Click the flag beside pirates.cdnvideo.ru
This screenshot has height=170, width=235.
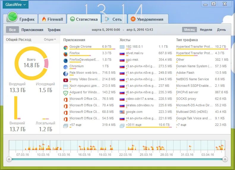click(122, 106)
